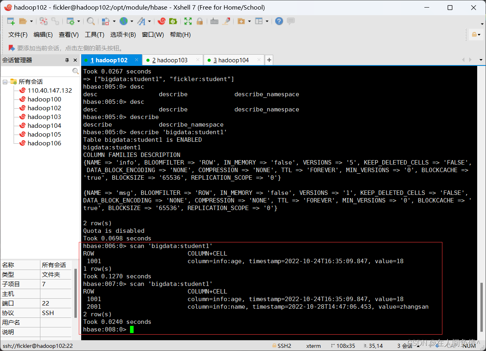This screenshot has width=486, height=351.
Task: Click the Disconnect toolbar icon
Action: (44, 21)
